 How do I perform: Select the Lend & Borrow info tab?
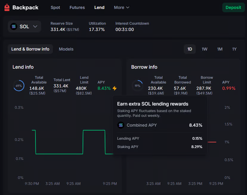pyautogui.click(x=30, y=49)
